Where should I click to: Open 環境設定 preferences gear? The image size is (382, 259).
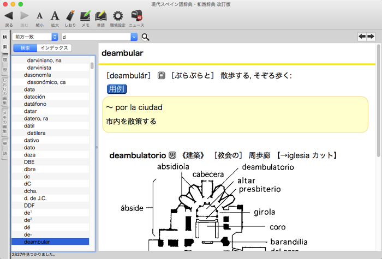[x=117, y=16]
